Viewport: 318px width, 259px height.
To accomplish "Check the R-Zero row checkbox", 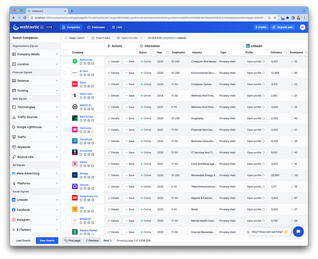I will (x=65, y=73).
